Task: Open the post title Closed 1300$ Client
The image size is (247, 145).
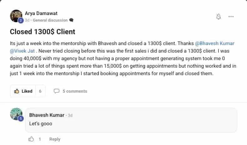Action: (43, 32)
